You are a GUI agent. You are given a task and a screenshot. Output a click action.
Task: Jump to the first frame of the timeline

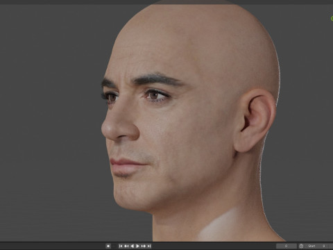pos(121,246)
